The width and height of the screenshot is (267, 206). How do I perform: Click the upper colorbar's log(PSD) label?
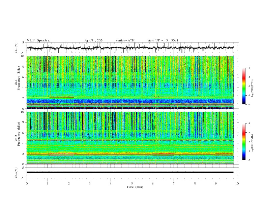click(252, 88)
